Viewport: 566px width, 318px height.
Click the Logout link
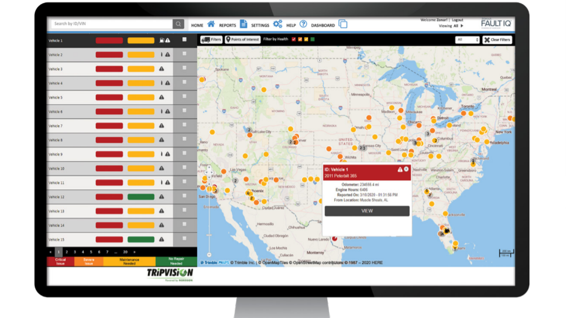[x=458, y=20]
